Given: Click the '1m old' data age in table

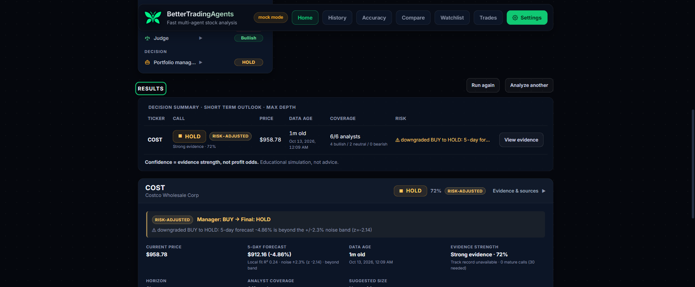Looking at the screenshot, I should 298,134.
